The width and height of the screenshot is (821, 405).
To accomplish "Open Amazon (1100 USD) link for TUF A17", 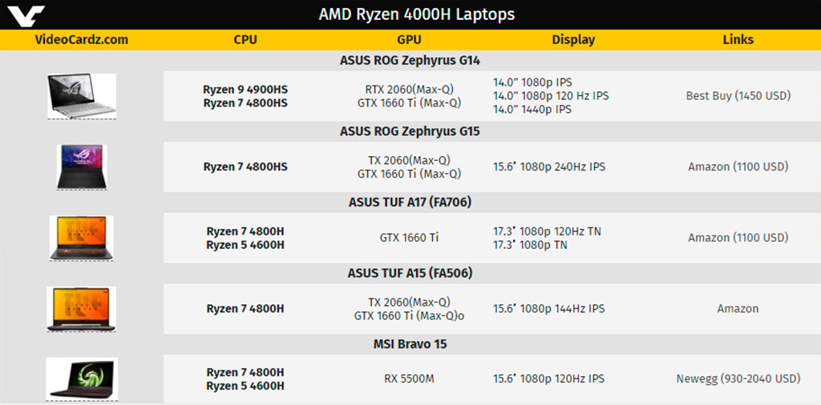I will (738, 238).
